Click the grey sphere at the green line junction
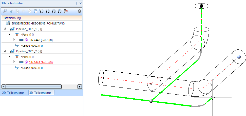The image size is (246, 116). [x=151, y=101]
